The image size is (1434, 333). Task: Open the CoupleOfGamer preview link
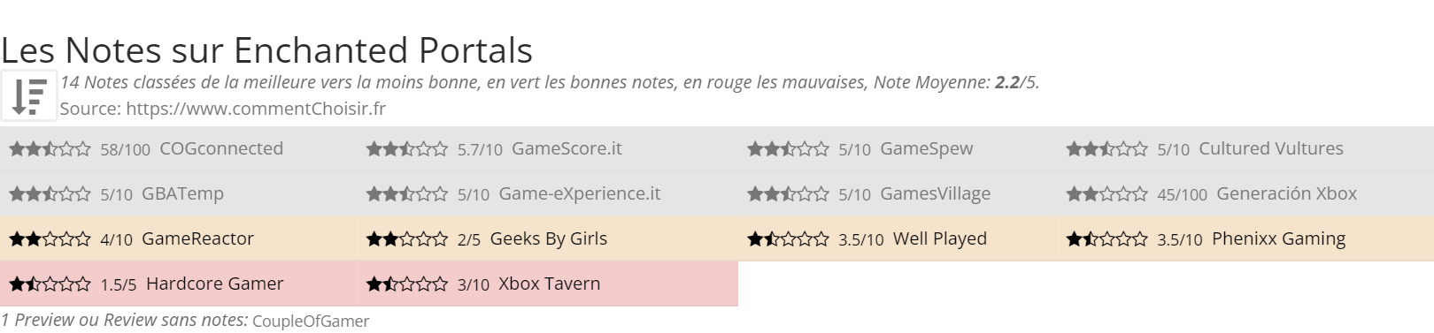coord(311,321)
